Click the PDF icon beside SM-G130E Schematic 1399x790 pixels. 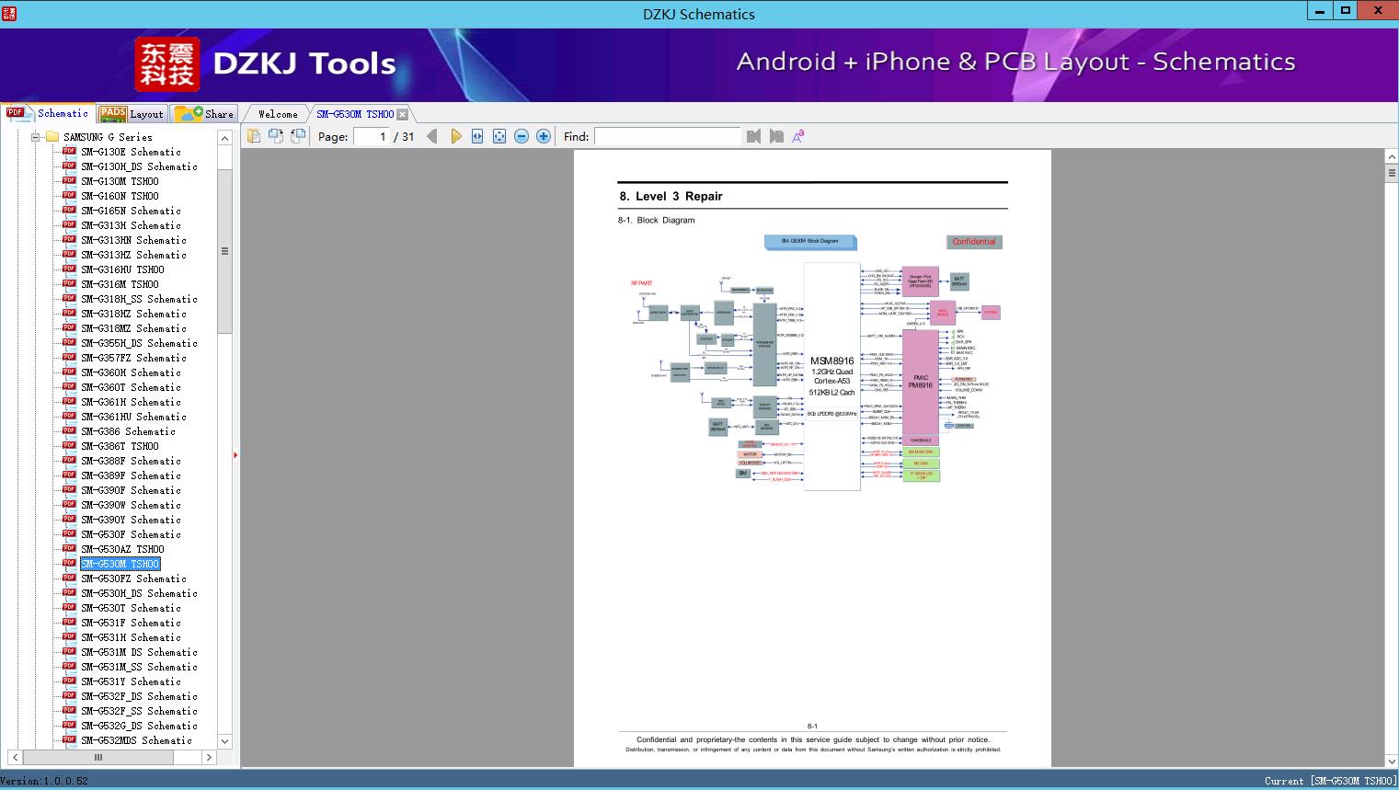click(69, 152)
